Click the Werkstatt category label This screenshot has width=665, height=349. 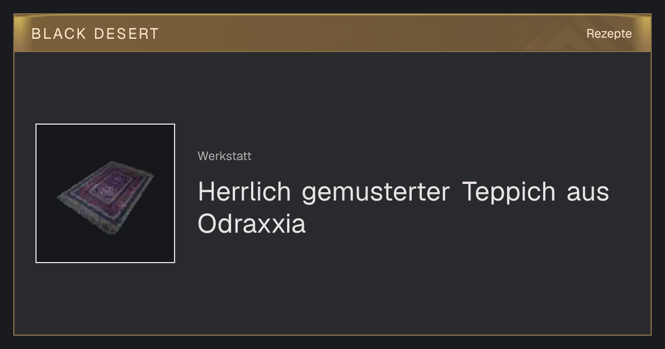(224, 156)
